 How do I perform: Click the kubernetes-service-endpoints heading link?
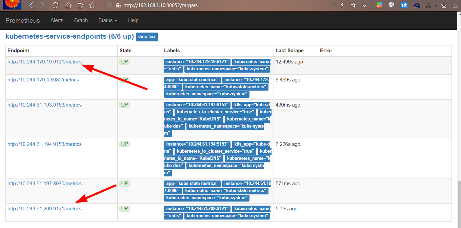click(70, 36)
